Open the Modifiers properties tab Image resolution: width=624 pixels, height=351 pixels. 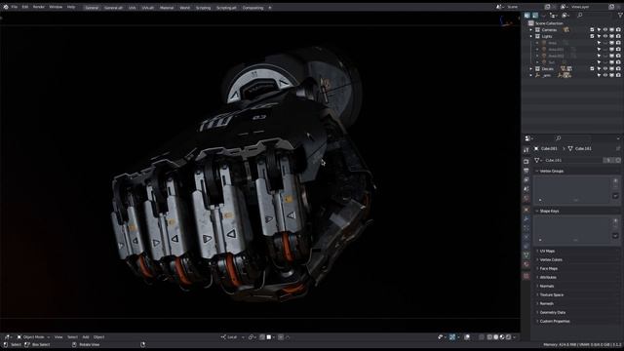click(x=526, y=218)
